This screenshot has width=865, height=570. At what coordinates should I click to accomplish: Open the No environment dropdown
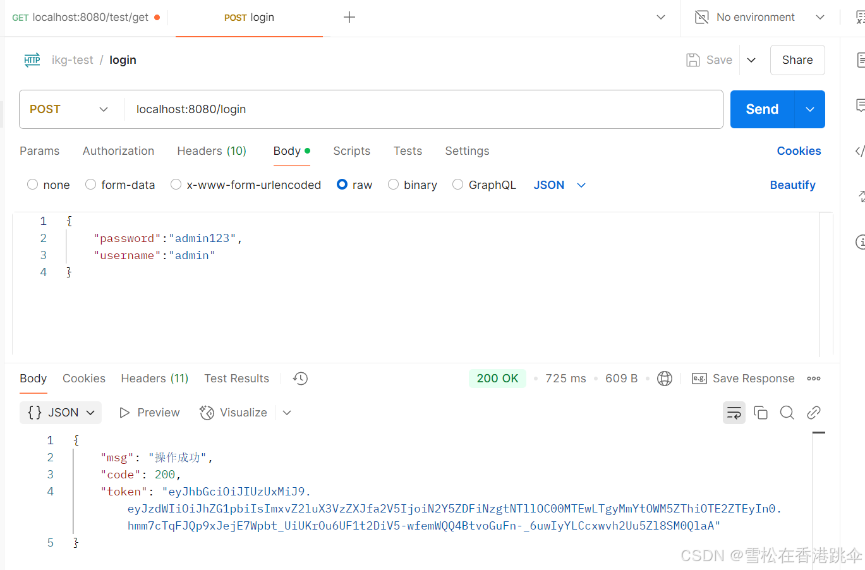(820, 17)
